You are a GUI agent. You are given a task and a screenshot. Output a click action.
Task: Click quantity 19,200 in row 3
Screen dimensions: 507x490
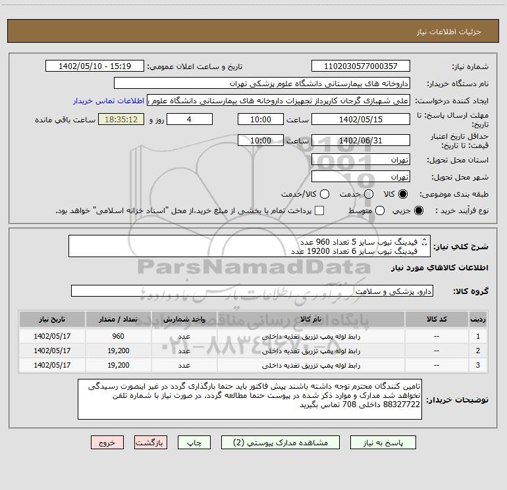pyautogui.click(x=119, y=365)
